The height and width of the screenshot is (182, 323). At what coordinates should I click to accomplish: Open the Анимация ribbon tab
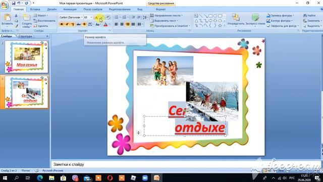(70, 9)
